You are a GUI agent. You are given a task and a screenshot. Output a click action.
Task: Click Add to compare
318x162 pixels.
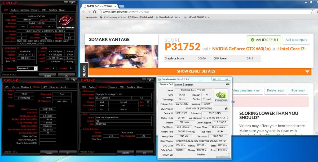296,40
